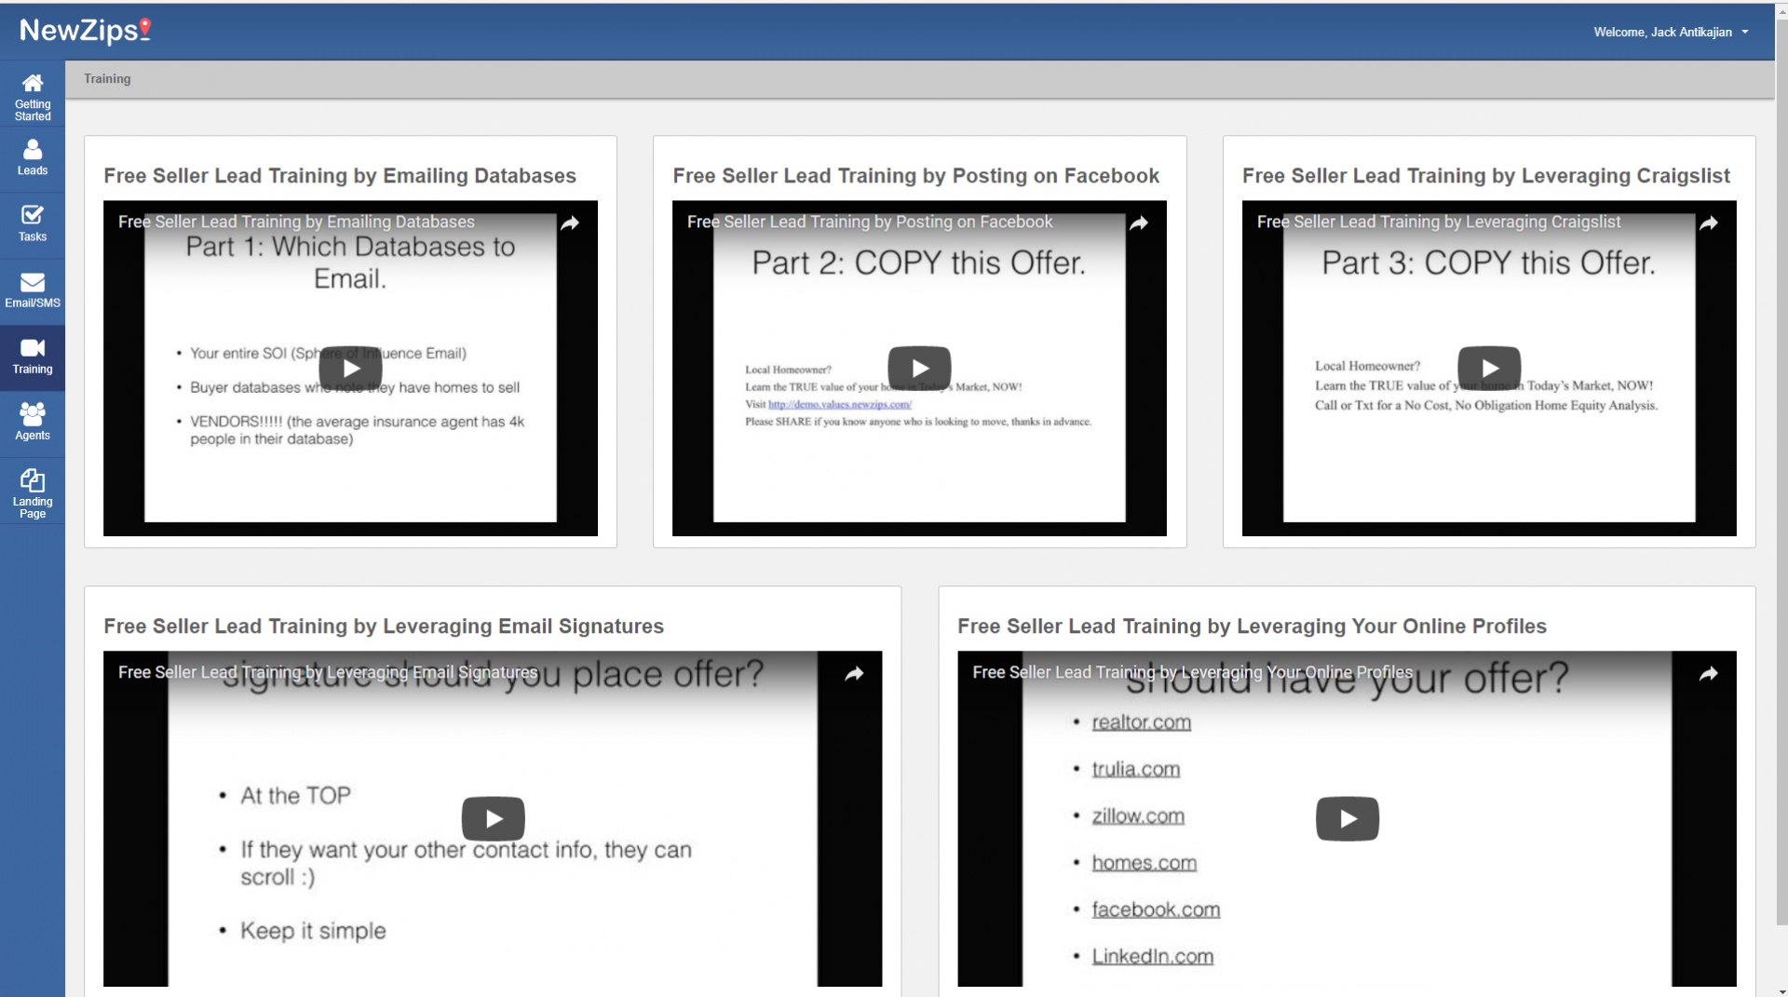Open Landing Page from sidebar
Screen dimensions: 1788x997
33,491
